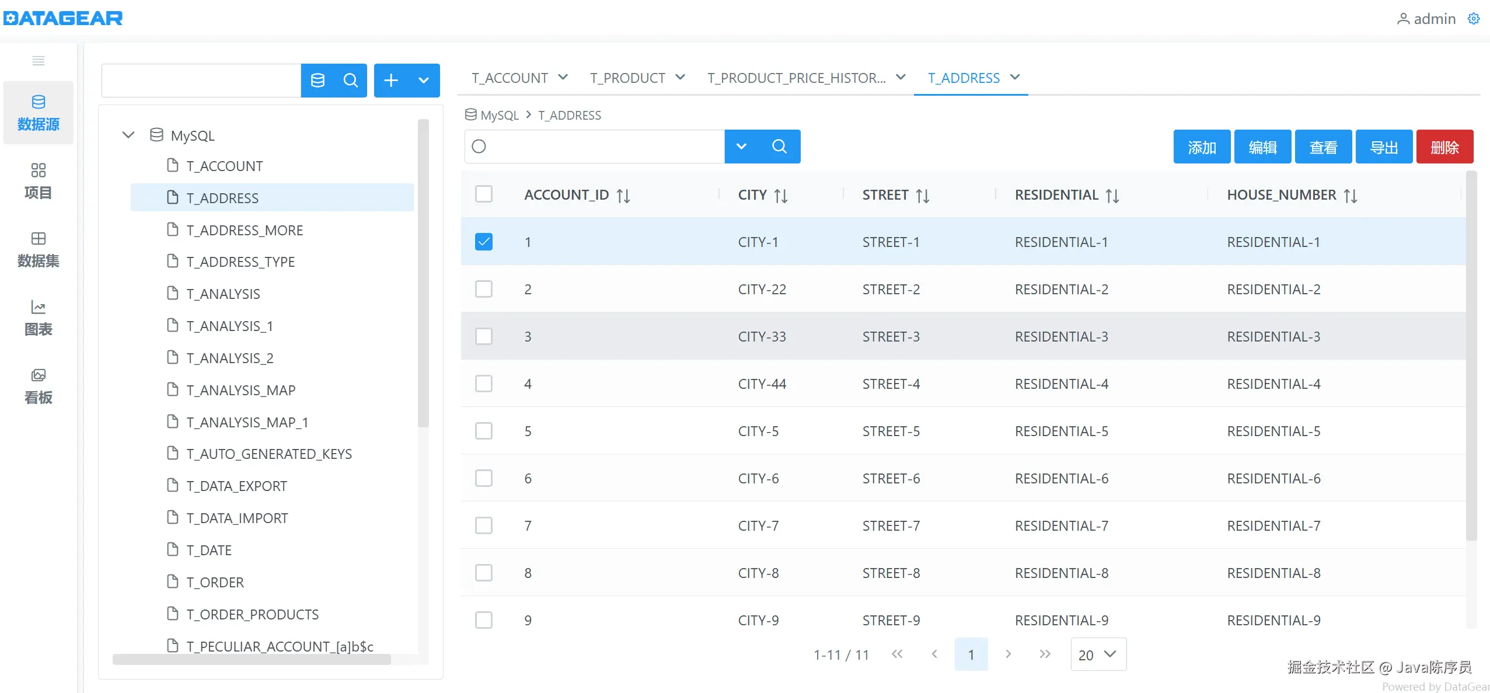The image size is (1490, 693).
Task: Click the 添加 add button
Action: 1202,147
